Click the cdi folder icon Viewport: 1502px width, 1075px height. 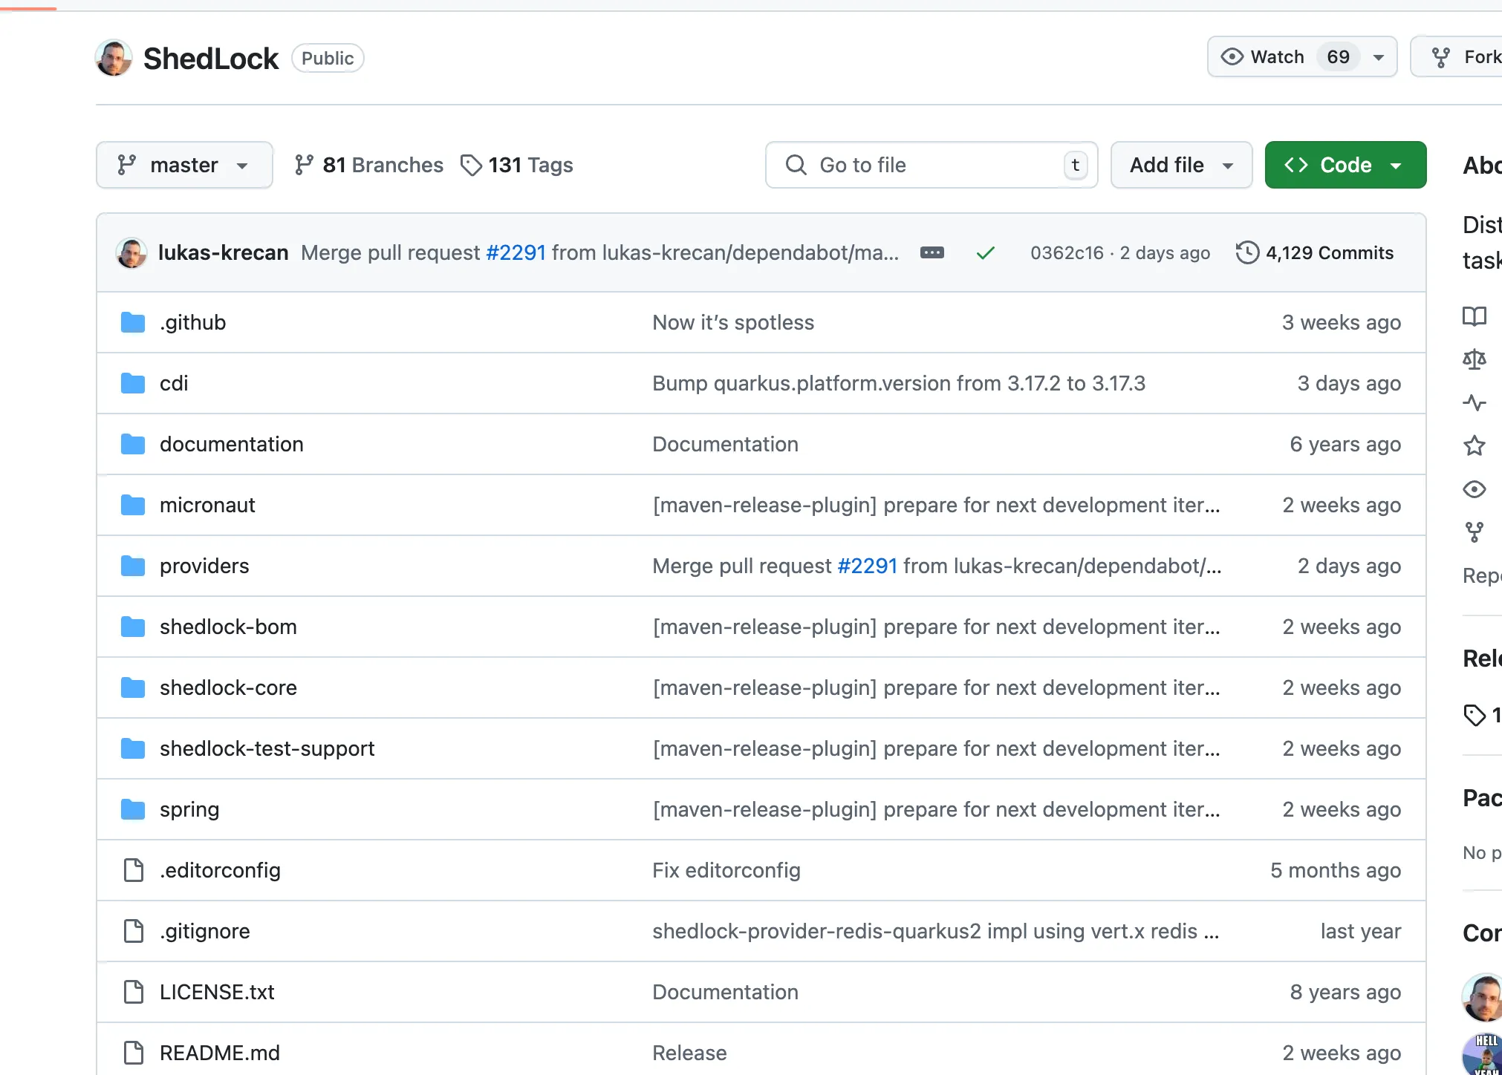(x=133, y=383)
